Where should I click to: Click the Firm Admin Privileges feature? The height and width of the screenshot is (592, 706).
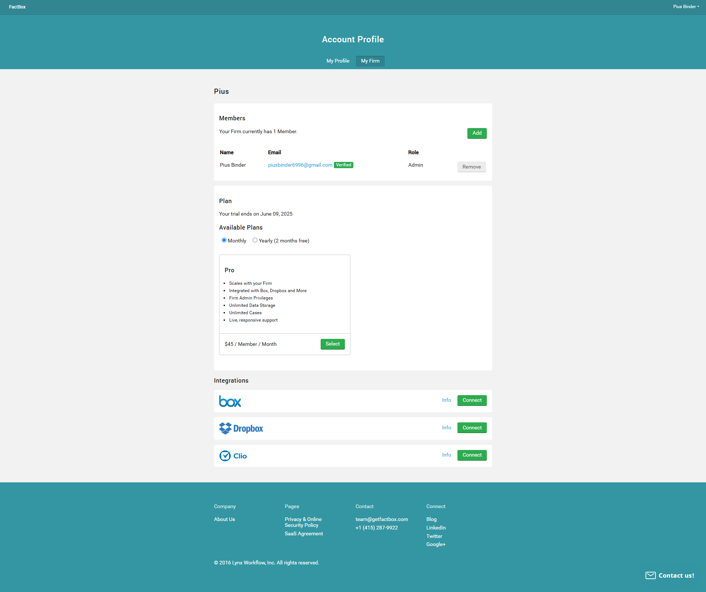251,298
